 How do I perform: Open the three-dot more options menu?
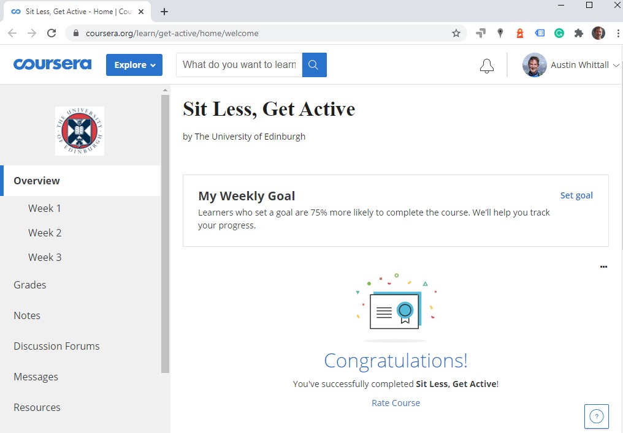pyautogui.click(x=603, y=267)
